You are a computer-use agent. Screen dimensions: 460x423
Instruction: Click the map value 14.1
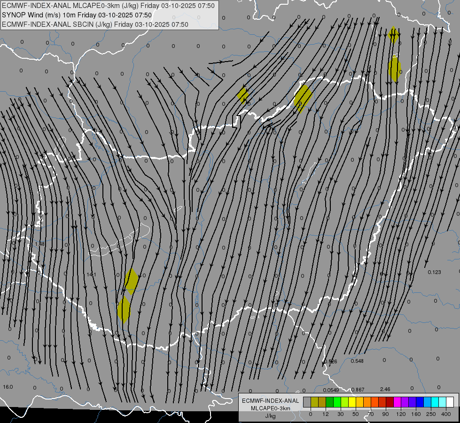91,274
